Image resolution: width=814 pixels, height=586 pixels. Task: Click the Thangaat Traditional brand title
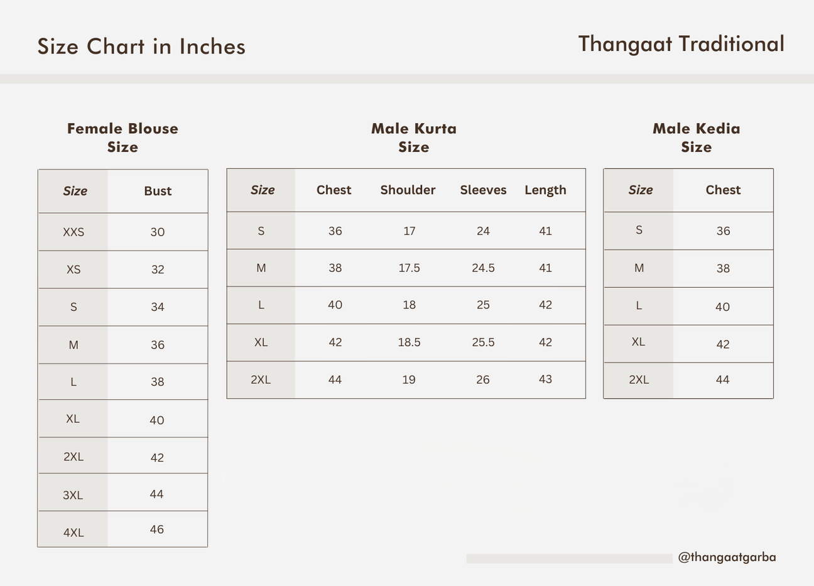[x=681, y=44]
